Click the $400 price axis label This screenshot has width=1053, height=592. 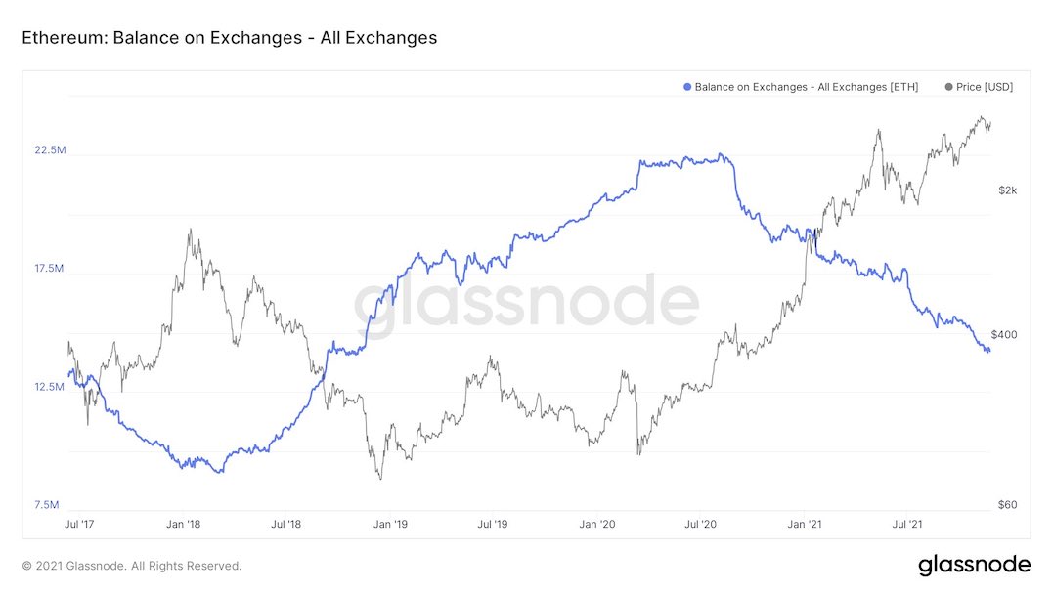(x=1004, y=334)
